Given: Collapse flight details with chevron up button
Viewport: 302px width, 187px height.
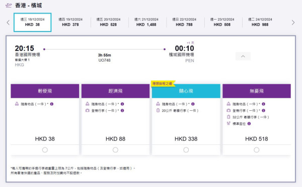Looking at the screenshot, I should click(x=243, y=56).
